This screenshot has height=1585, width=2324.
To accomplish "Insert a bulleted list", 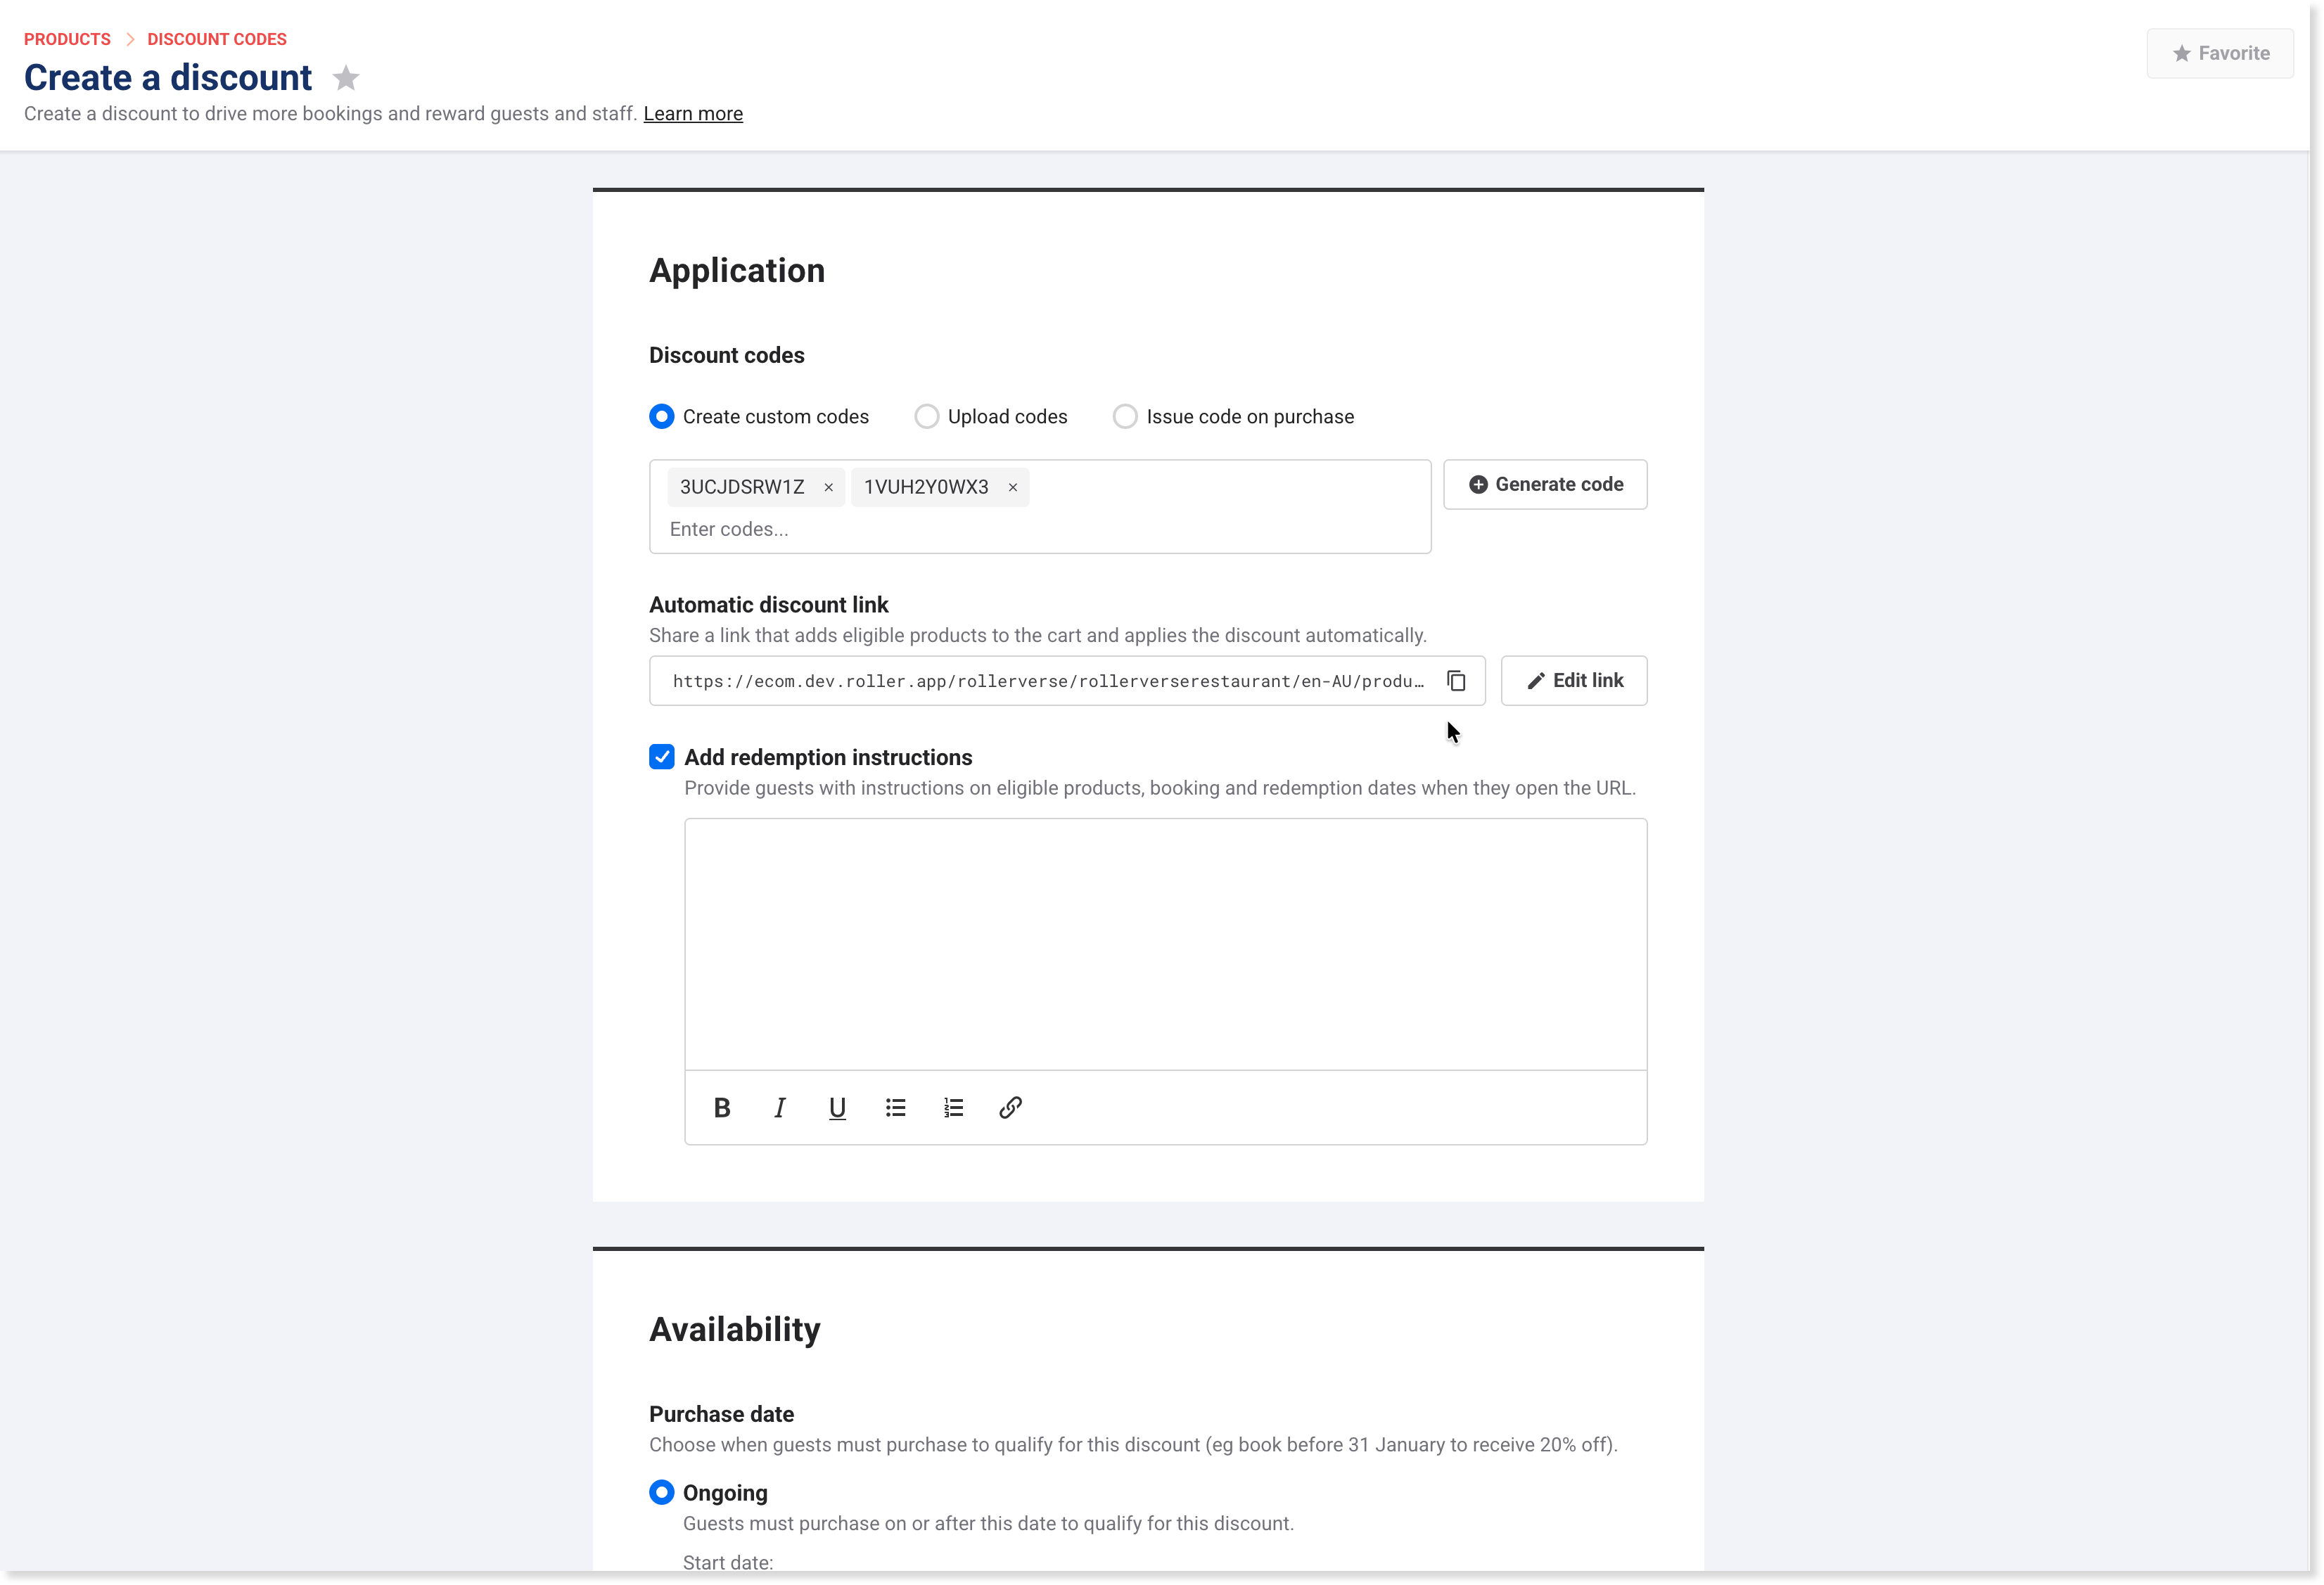I will (895, 1107).
